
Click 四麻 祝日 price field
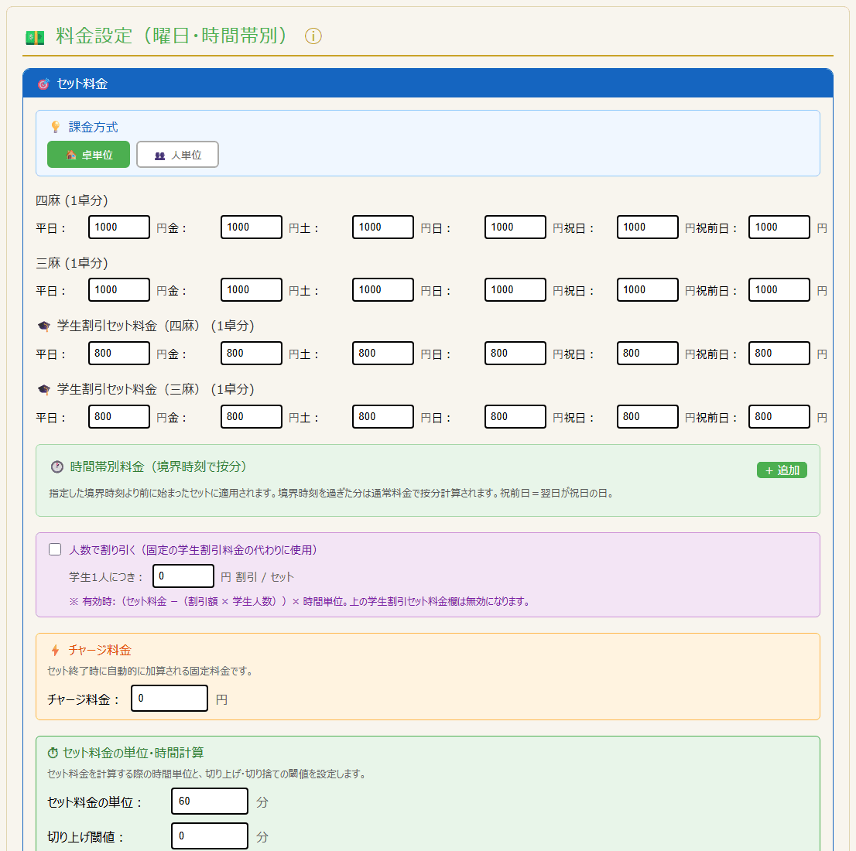[x=647, y=227]
